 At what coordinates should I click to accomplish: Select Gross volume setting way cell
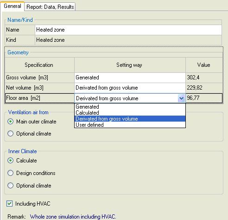click(130, 78)
